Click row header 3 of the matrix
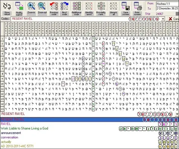The width and height of the screenshot is (179, 149). coord(2,49)
